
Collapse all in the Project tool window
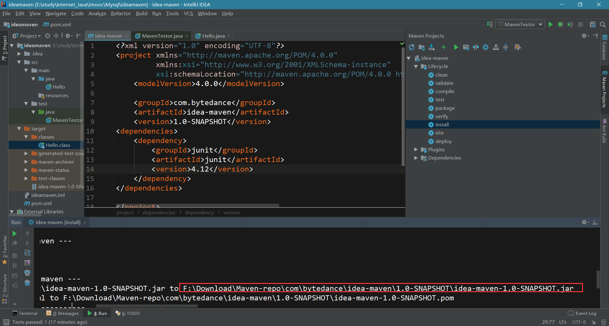[56, 36]
